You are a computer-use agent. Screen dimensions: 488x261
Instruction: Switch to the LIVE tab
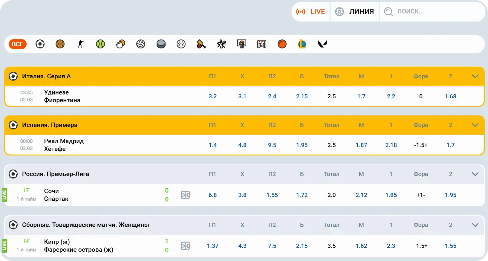[311, 12]
